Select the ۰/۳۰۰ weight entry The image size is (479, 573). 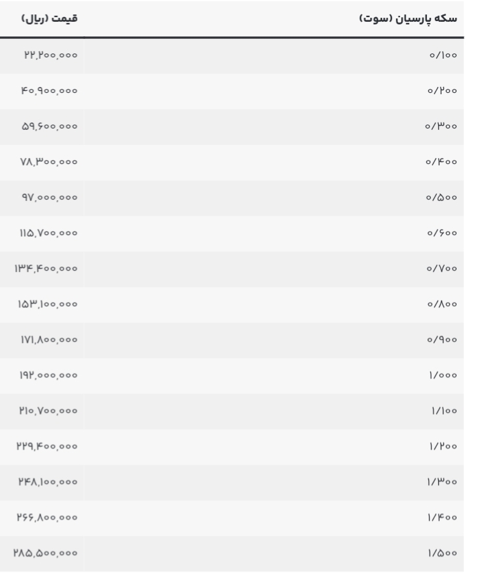tap(441, 126)
